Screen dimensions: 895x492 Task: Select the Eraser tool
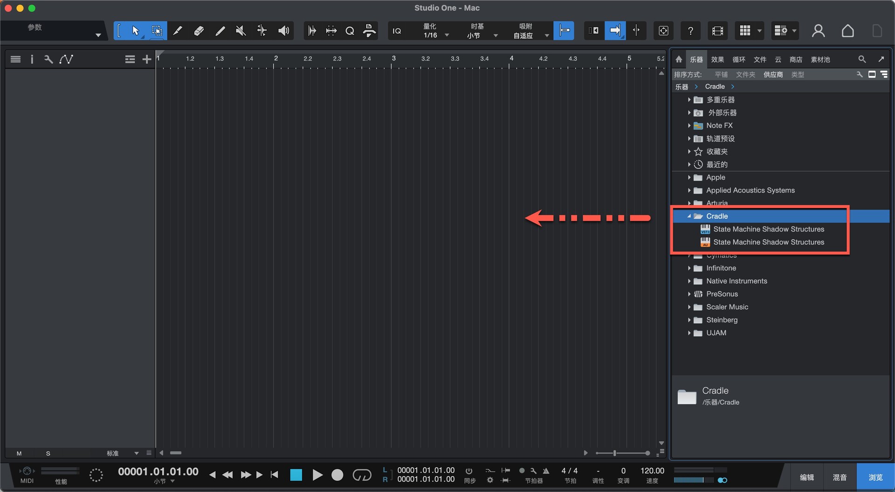tap(199, 31)
